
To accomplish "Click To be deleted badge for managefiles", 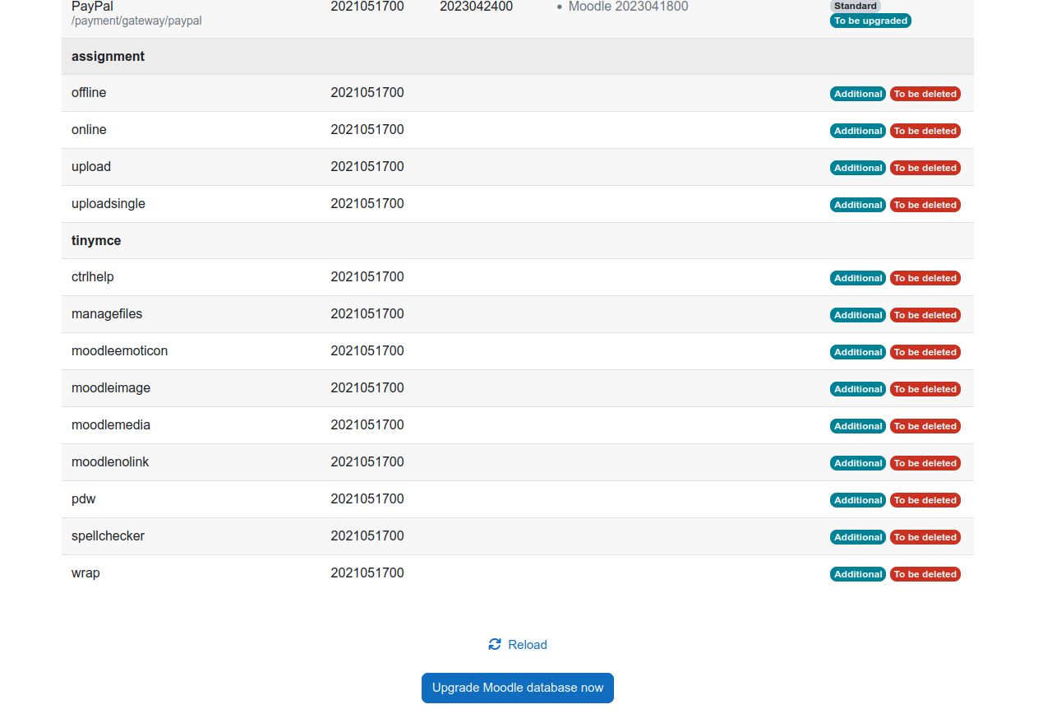I will coord(925,315).
